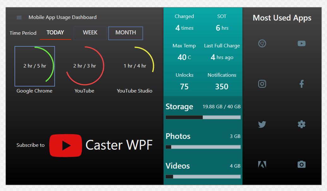
Task: Click the Charged 4 times value
Action: 184,28
